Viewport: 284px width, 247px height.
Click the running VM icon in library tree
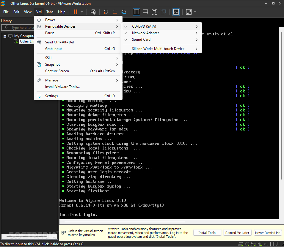tap(16, 42)
